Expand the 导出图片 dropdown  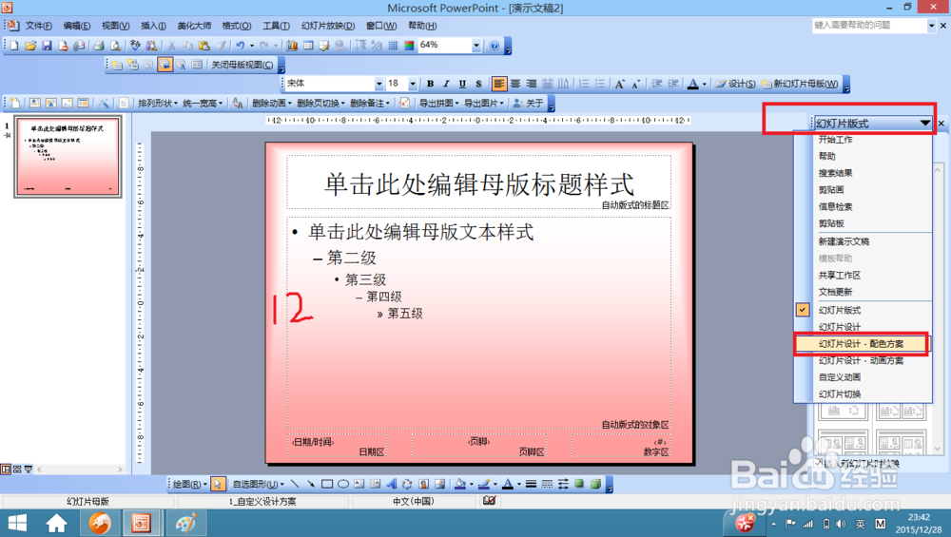point(483,104)
